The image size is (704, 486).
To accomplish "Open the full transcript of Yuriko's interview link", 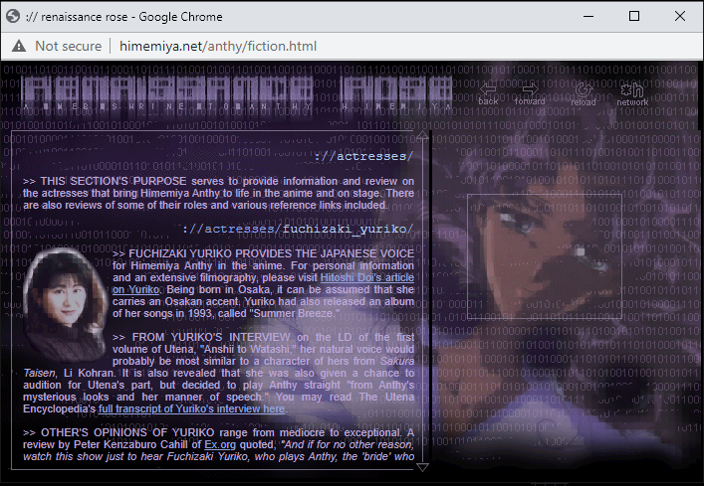I will tap(191, 408).
